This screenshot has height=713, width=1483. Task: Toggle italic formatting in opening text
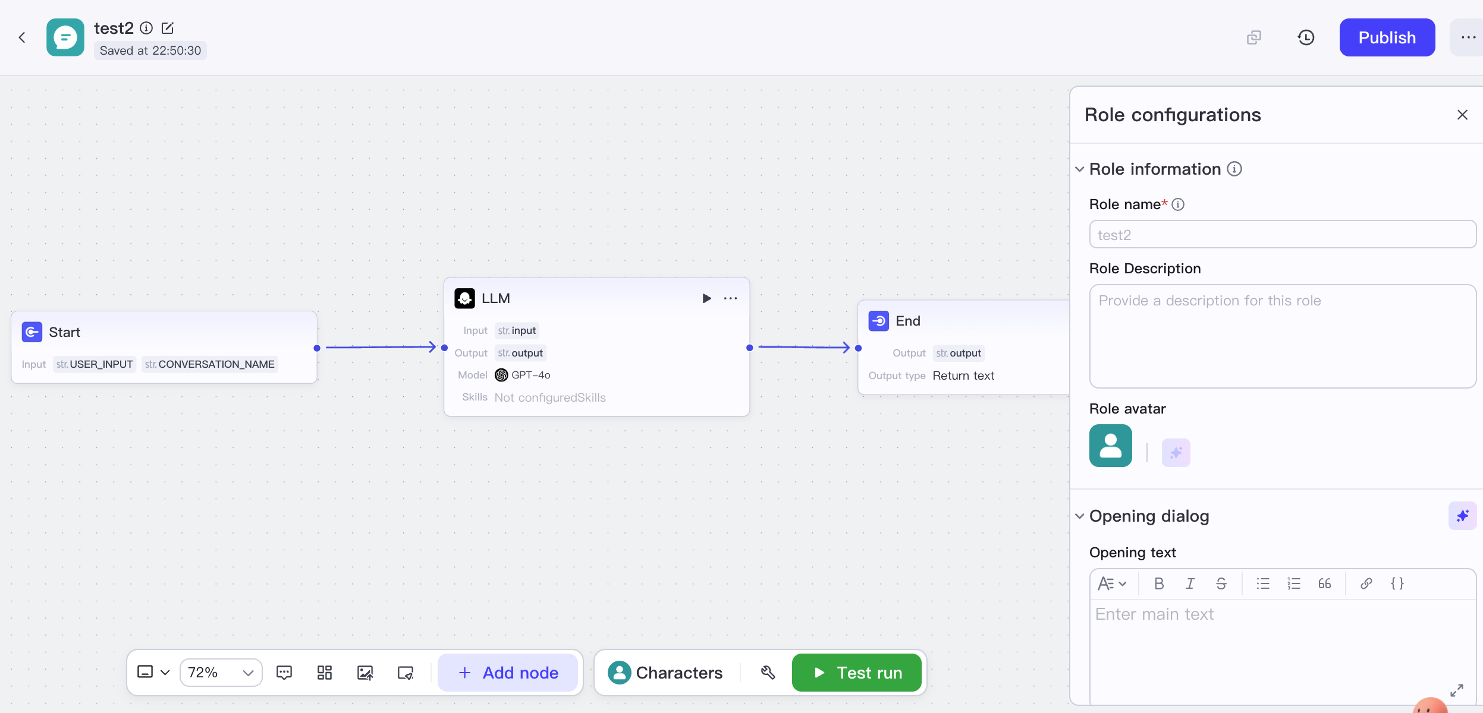coord(1190,583)
